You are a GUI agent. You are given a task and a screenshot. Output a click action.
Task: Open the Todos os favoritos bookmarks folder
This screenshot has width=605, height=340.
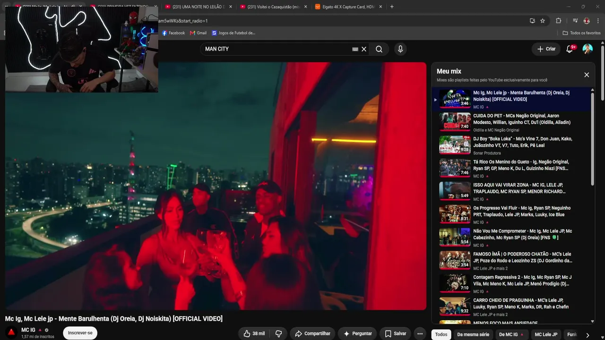tap(581, 33)
